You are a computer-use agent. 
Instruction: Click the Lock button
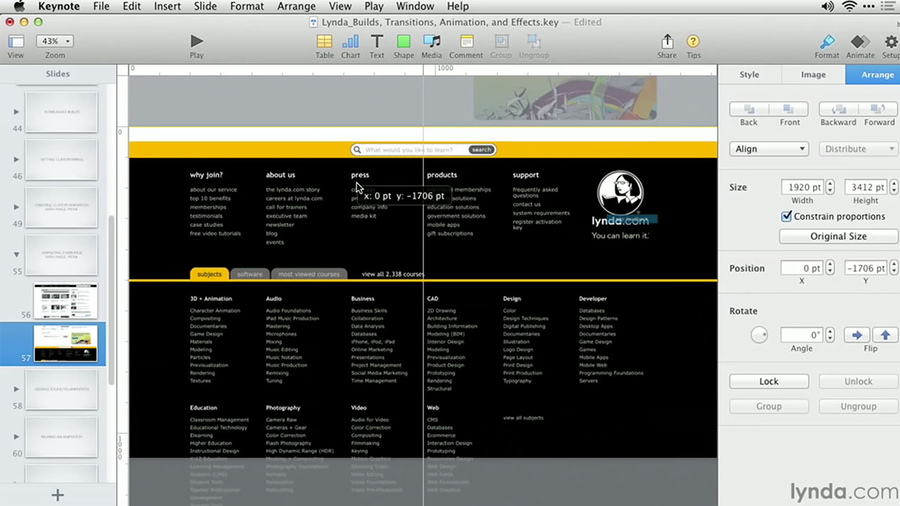coord(769,382)
